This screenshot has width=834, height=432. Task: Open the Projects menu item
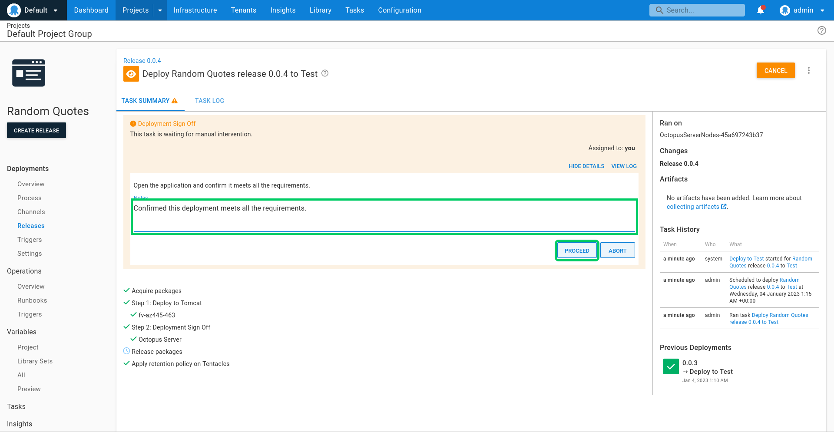(x=136, y=10)
